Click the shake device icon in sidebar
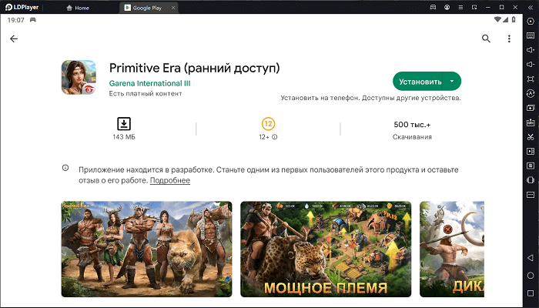Image resolution: width=539 pixels, height=308 pixels. click(531, 180)
